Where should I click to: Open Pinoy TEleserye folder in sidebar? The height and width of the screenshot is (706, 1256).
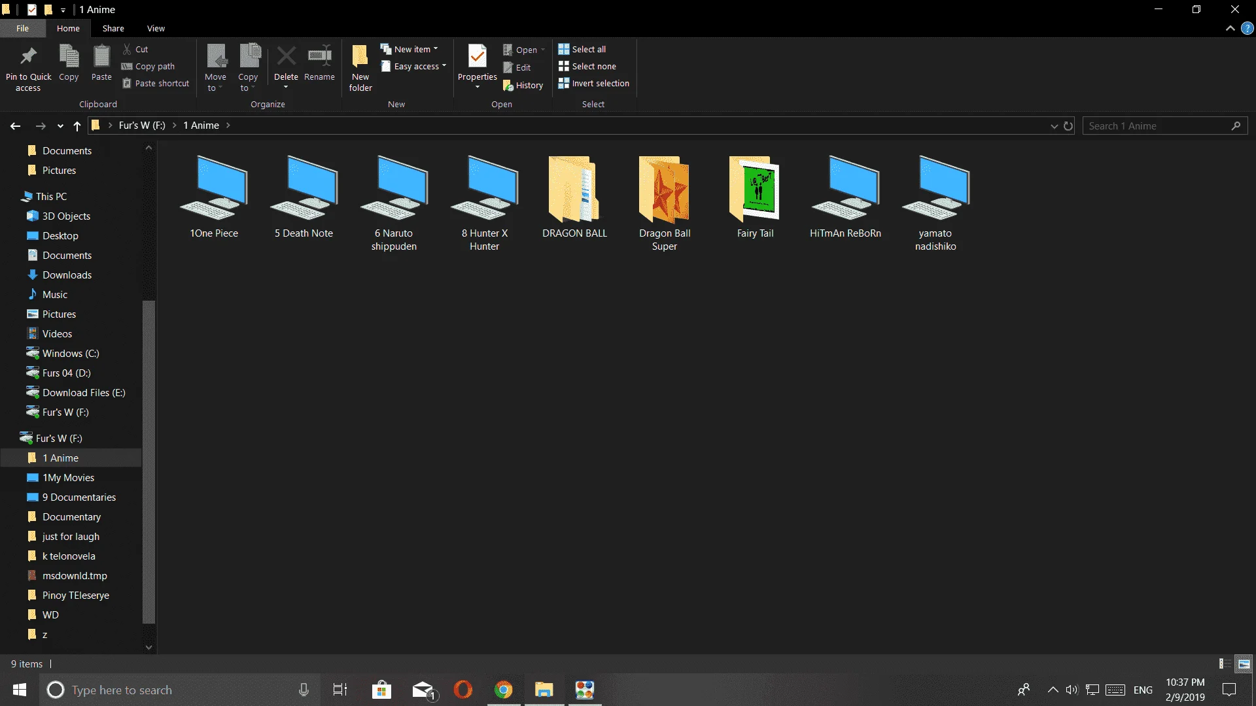click(x=75, y=595)
